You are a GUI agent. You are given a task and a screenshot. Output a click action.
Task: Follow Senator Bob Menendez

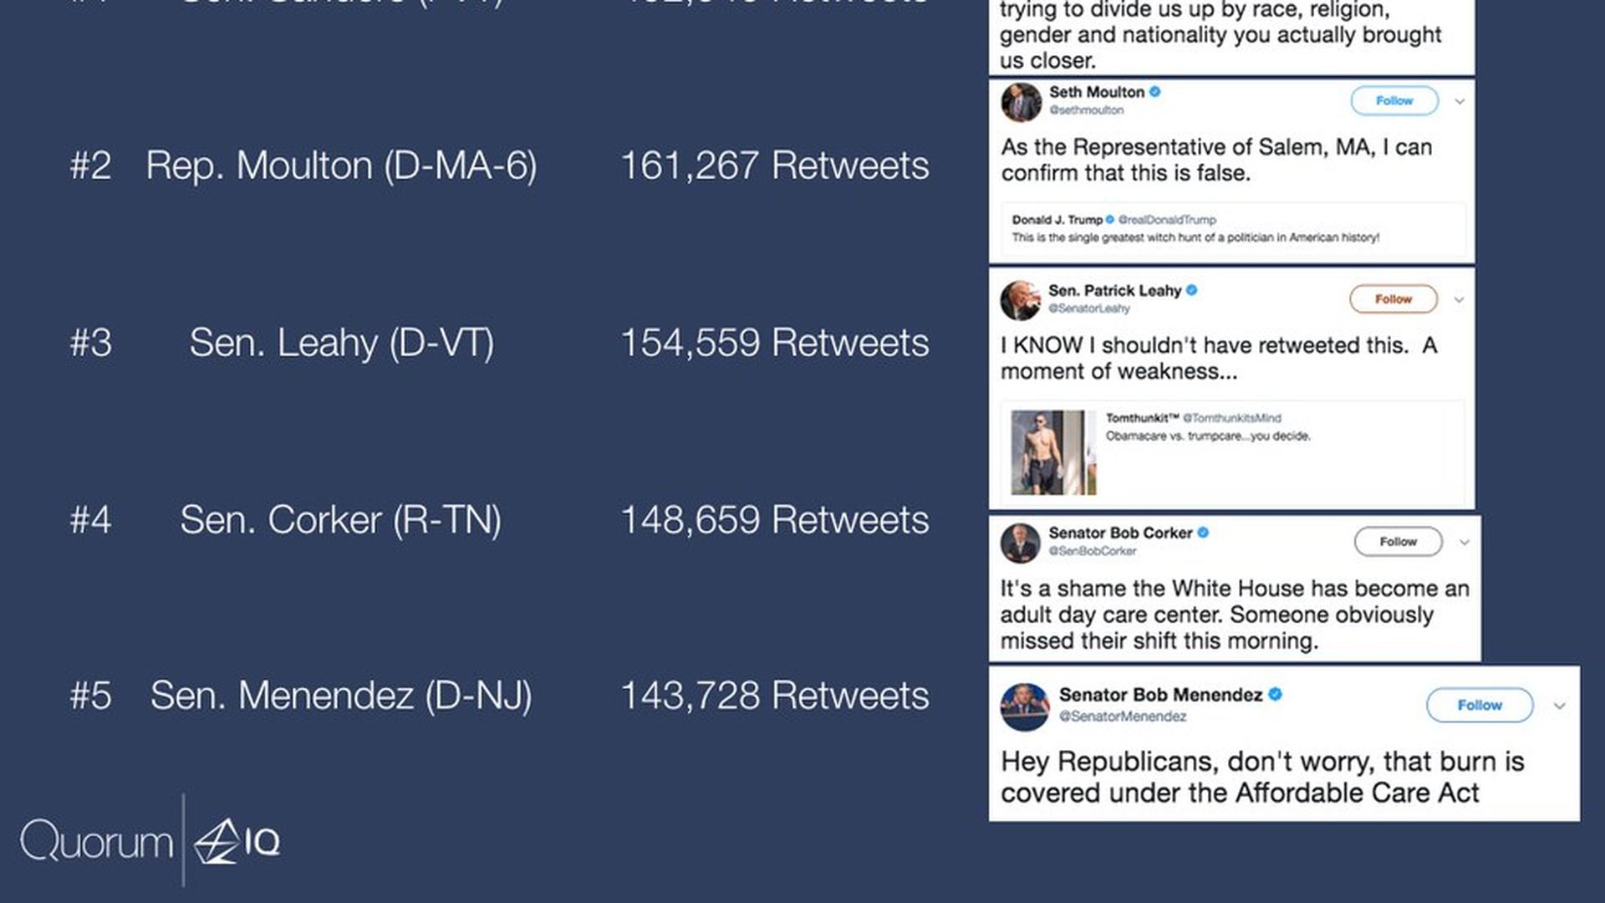pos(1479,706)
